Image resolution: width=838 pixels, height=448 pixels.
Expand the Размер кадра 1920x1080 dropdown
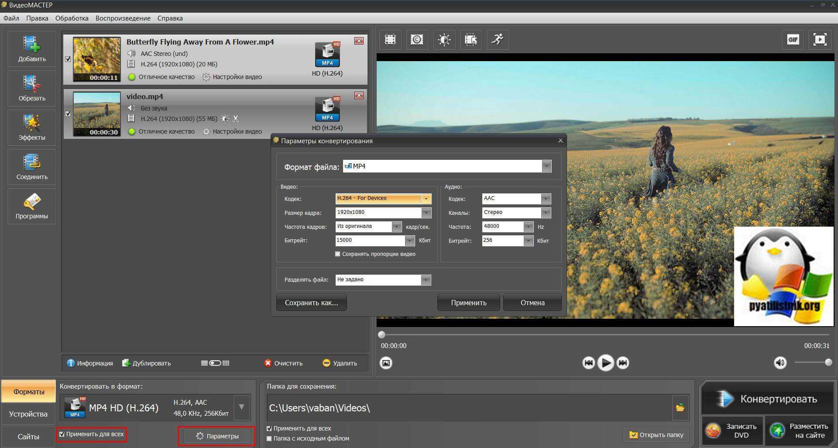pos(426,213)
